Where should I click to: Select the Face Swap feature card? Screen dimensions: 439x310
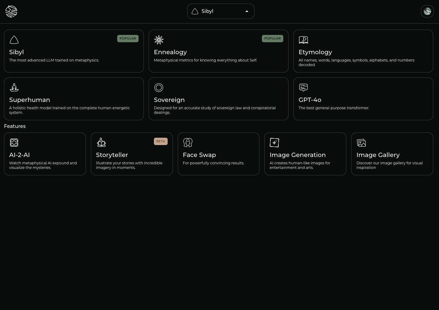click(x=218, y=154)
